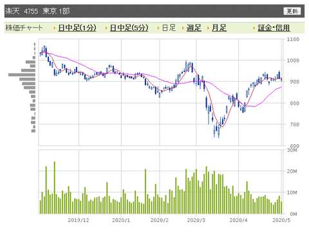The height and width of the screenshot is (233, 309).
Task: Open the 月足 monthly chart
Action: coord(219,28)
